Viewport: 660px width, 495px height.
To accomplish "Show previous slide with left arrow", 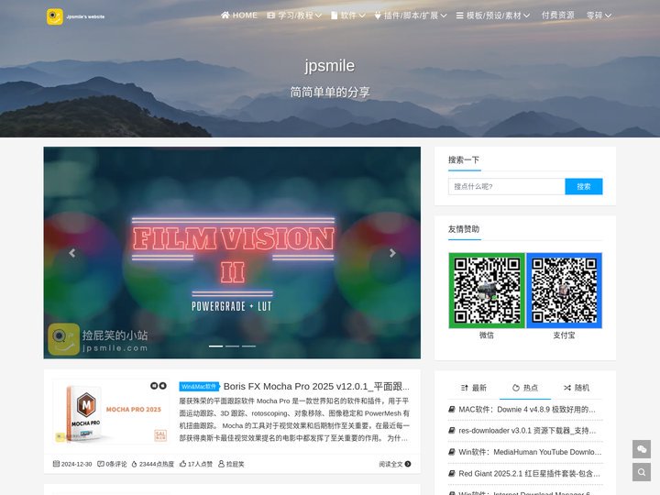I will click(72, 253).
